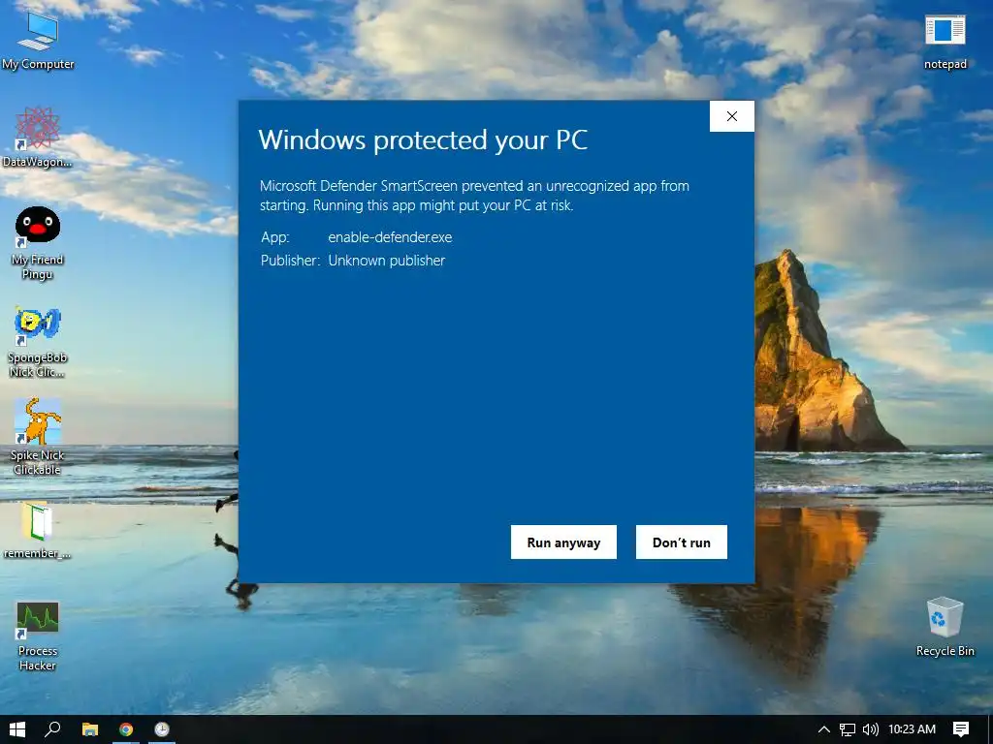Select My Friend Pingu shortcut
This screenshot has height=744, width=993.
click(x=38, y=243)
